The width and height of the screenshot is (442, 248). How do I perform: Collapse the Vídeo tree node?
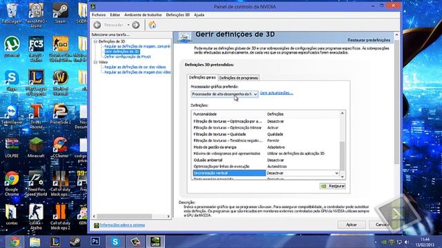pos(95,62)
